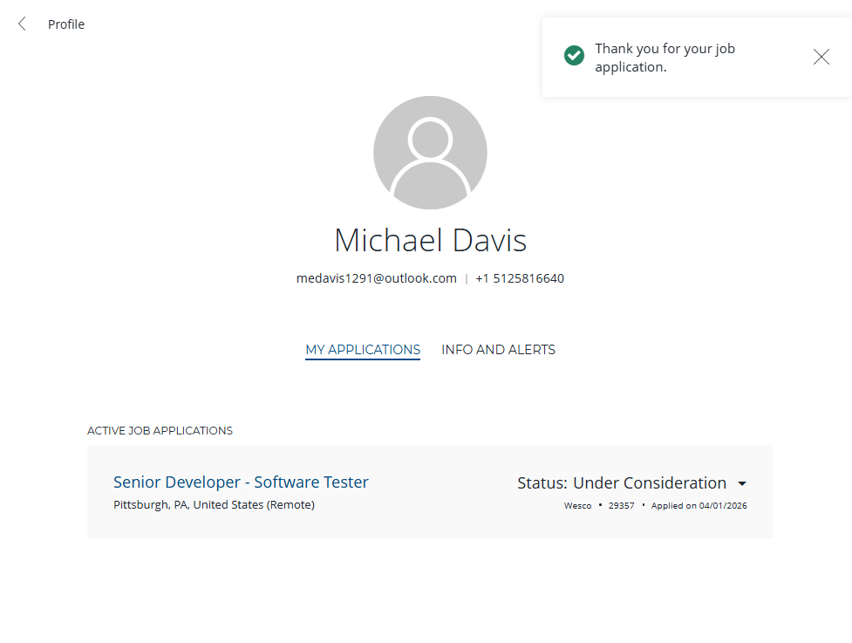Image resolution: width=852 pixels, height=643 pixels.
Task: Click the Wesco company label
Action: (577, 506)
